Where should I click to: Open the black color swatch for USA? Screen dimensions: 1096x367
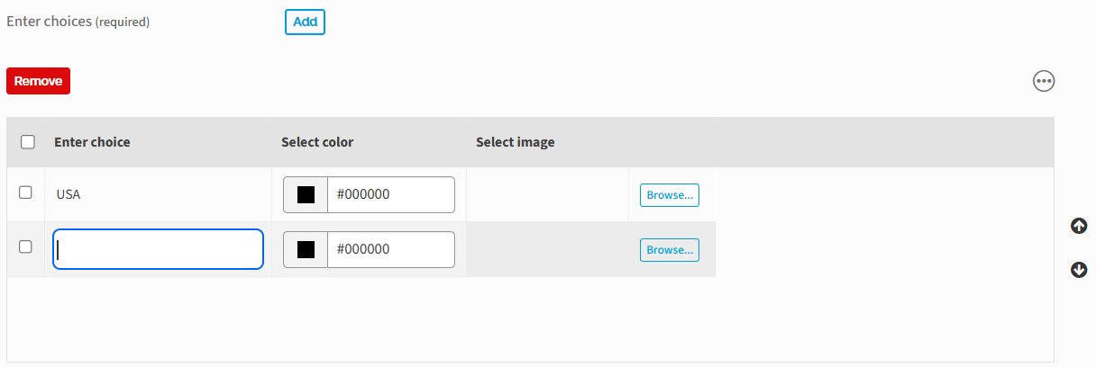(306, 195)
